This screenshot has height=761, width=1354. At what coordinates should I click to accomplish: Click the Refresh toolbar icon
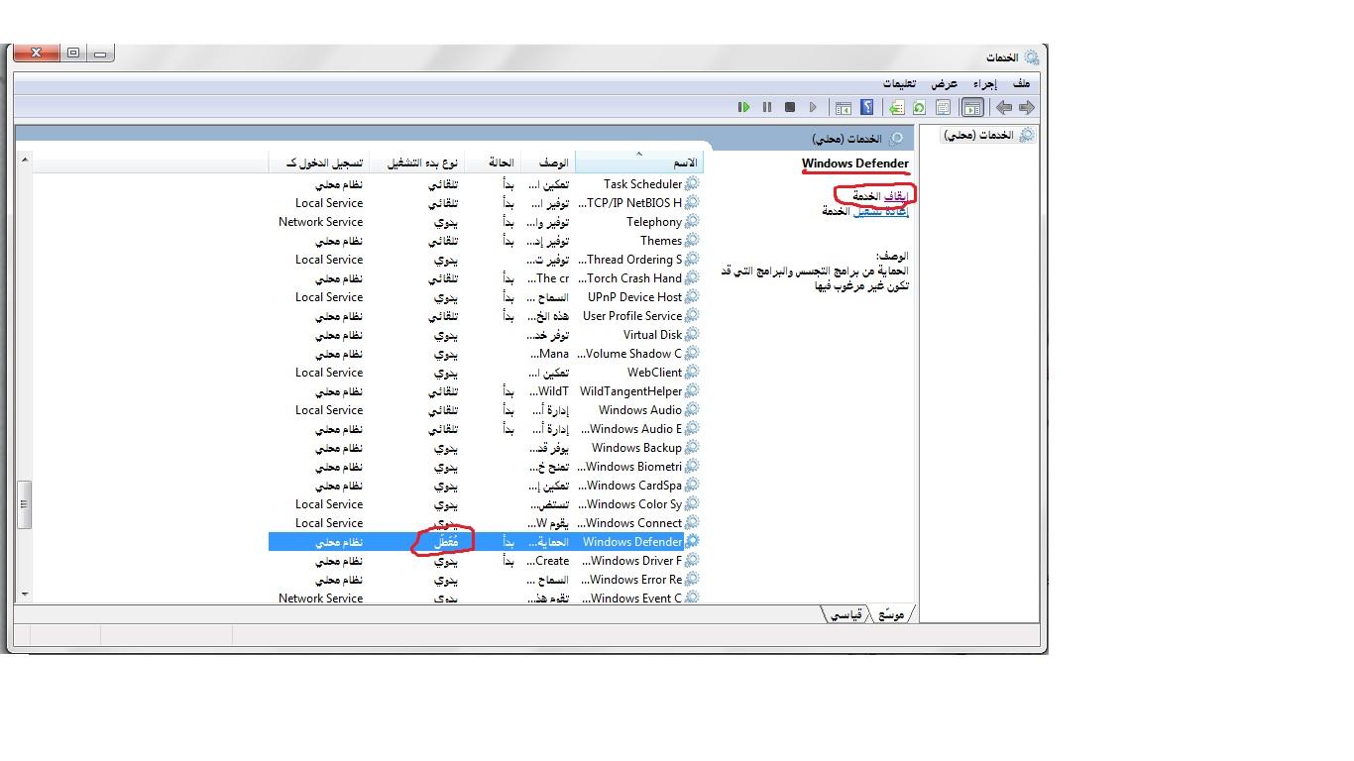point(919,107)
